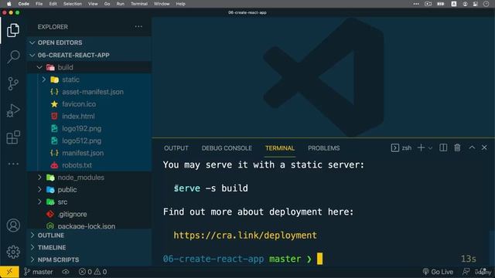The height and width of the screenshot is (278, 495).
Task: Expand the node_modules folder
Action: 90,178
